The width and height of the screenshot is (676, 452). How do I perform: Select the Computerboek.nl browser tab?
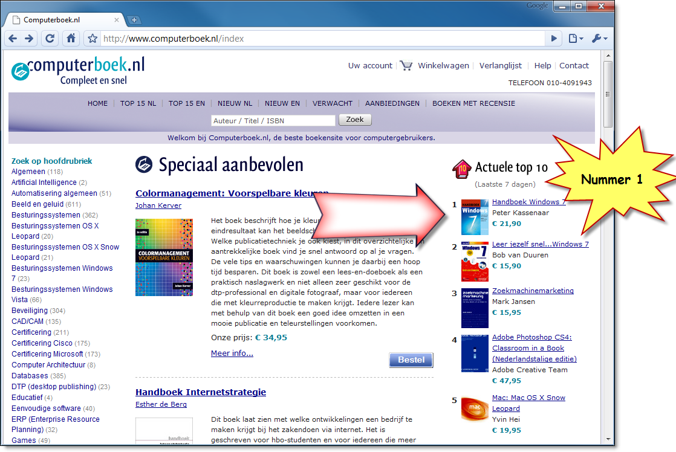pos(65,20)
